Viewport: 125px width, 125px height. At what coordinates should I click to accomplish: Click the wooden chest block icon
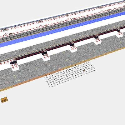click(x=4, y=100)
